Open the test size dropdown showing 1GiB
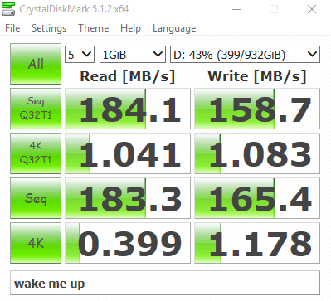The width and height of the screenshot is (331, 301). 133,54
